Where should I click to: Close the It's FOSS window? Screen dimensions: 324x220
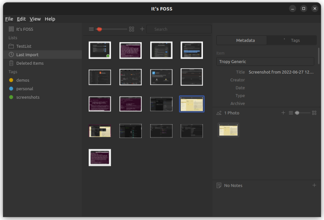315,8
